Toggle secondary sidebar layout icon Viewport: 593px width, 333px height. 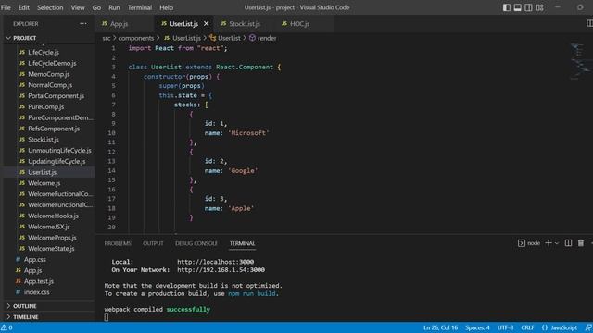pos(528,7)
